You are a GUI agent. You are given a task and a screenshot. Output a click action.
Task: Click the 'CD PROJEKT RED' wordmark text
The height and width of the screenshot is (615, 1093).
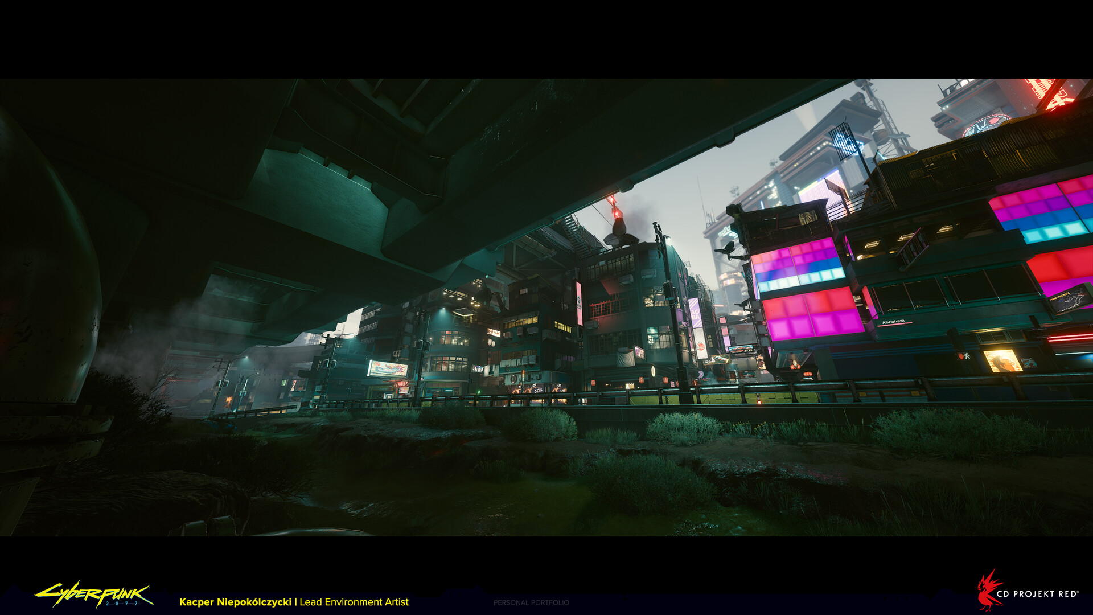tap(1037, 593)
